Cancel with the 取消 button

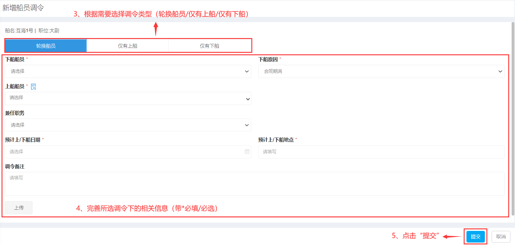coord(501,237)
